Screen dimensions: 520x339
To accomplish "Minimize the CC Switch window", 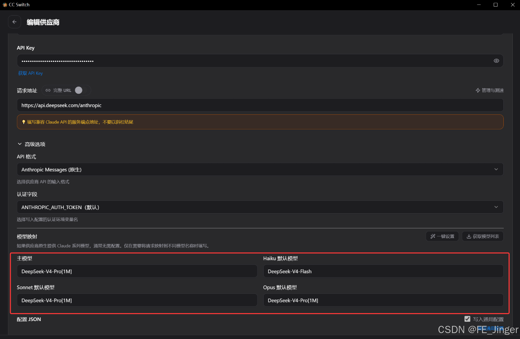I will pyautogui.click(x=479, y=5).
